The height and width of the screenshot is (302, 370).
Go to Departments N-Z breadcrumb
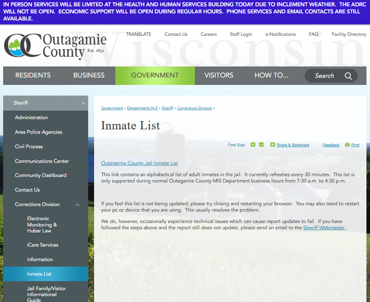coord(142,108)
